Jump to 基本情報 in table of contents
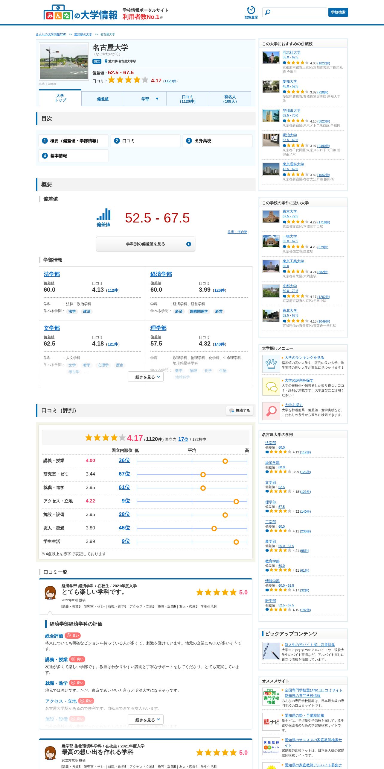 (73, 156)
